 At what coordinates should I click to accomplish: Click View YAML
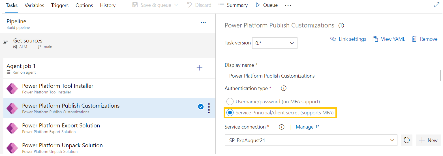click(x=389, y=39)
